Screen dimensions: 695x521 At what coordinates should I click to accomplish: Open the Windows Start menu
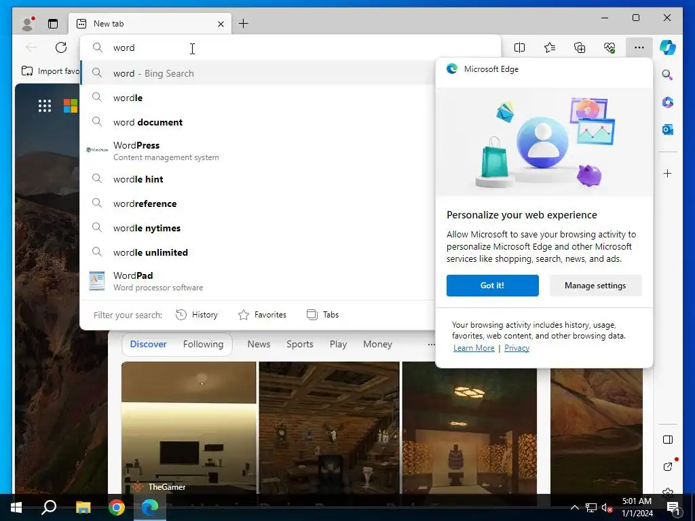(16, 507)
